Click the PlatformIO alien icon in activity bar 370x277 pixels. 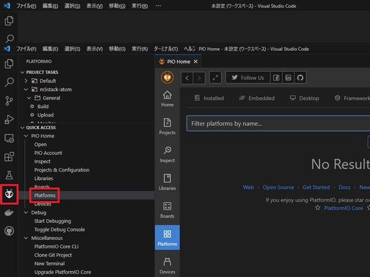click(9, 194)
